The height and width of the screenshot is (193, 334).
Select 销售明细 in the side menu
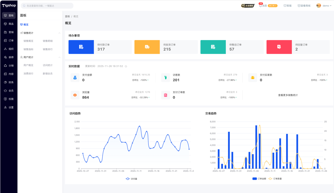(x=48, y=41)
